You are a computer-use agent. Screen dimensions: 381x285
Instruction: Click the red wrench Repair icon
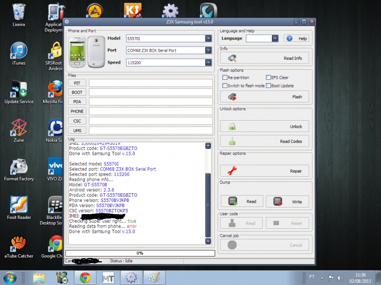point(232,171)
